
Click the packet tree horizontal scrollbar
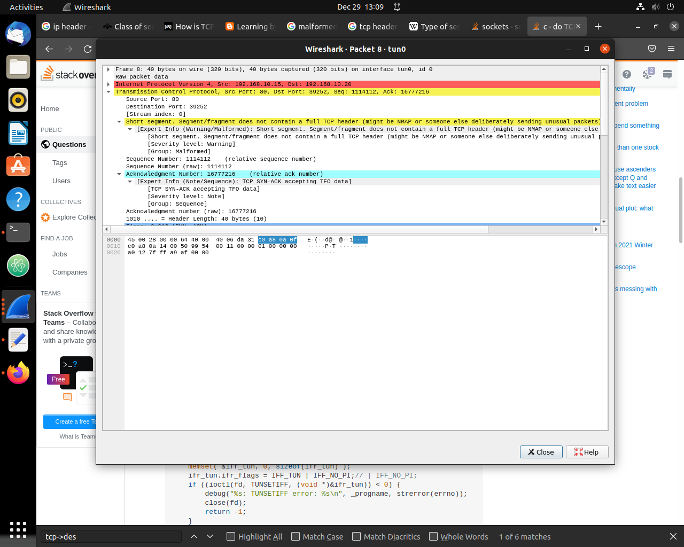point(299,229)
